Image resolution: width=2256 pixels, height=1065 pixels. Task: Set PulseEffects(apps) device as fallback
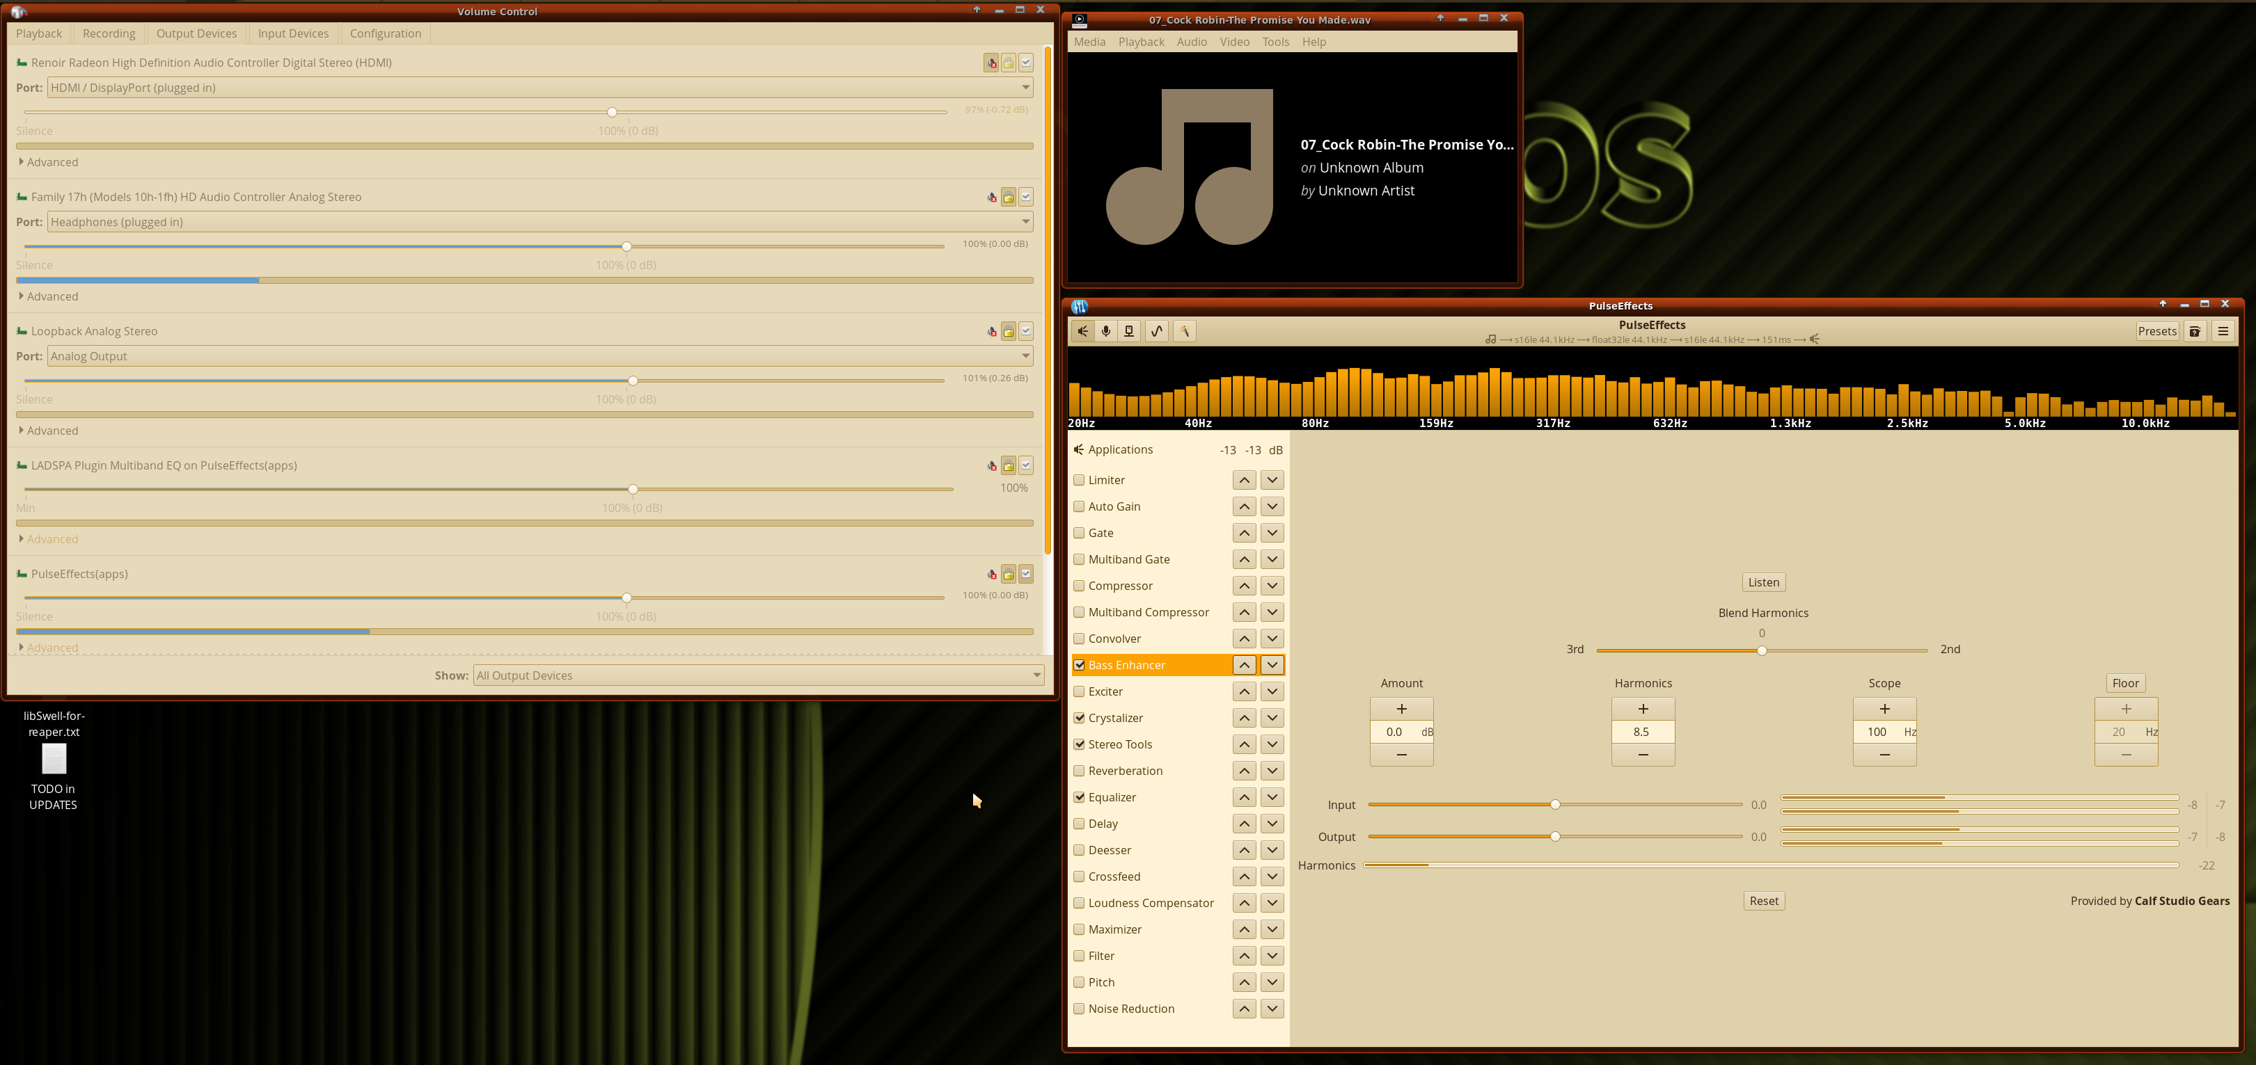(1025, 574)
